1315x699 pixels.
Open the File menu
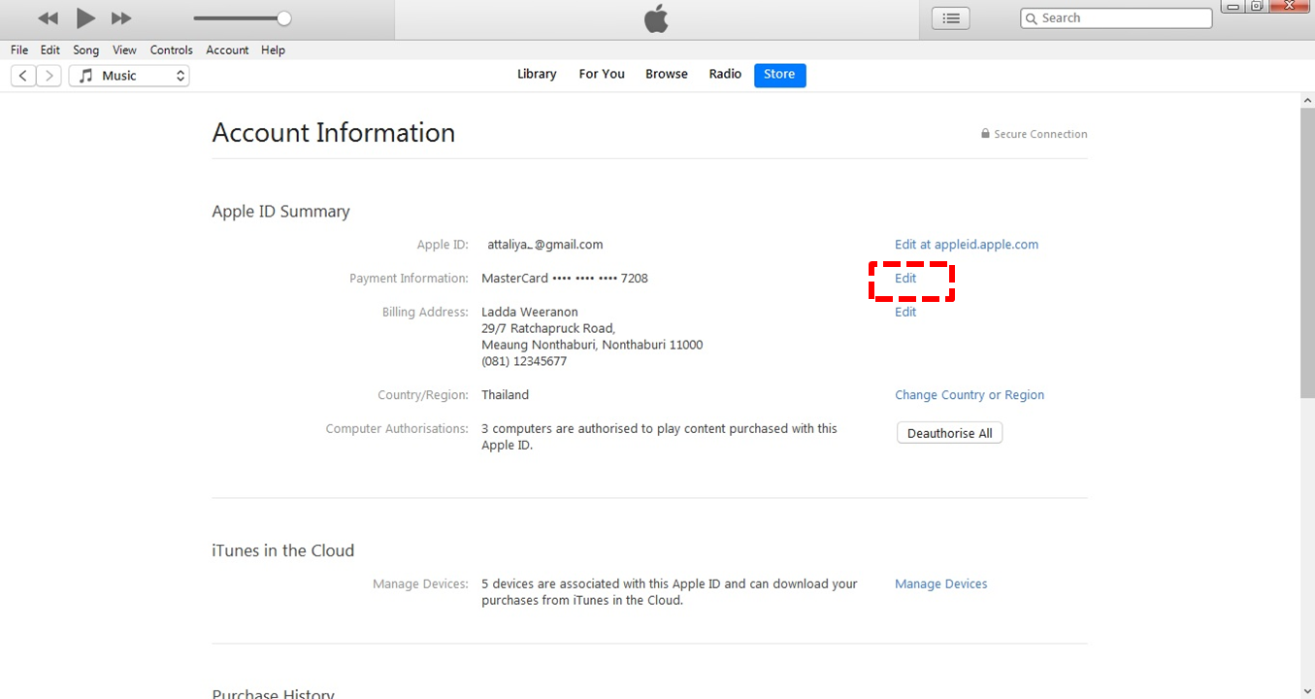click(19, 50)
